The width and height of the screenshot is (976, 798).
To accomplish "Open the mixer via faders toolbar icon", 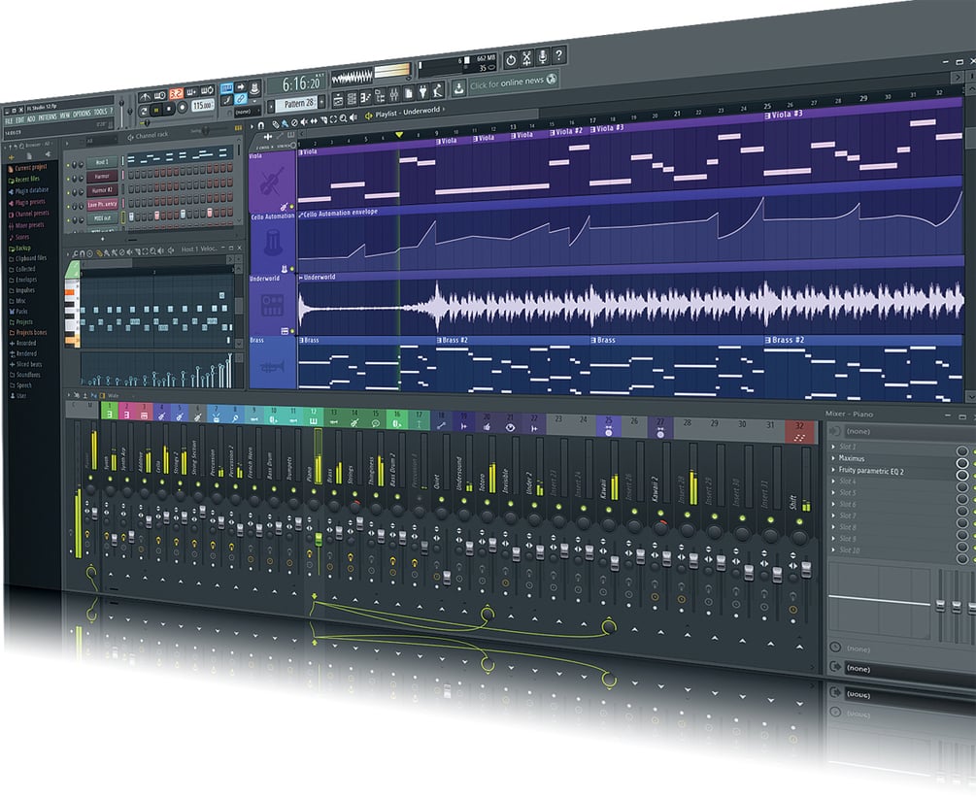I will [x=394, y=94].
